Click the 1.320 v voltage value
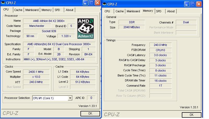The image size is (209, 119). click(x=66, y=36)
